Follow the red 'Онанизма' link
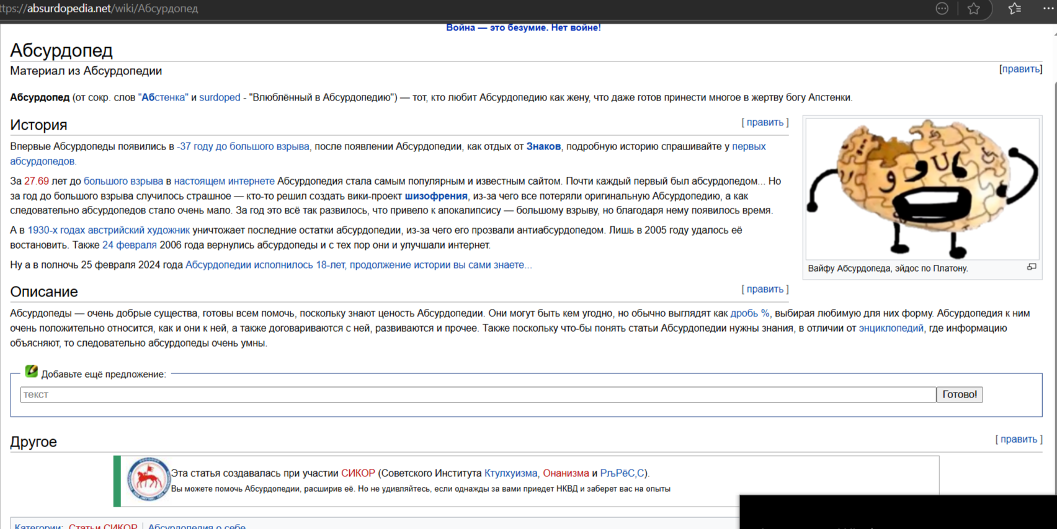 coord(566,473)
